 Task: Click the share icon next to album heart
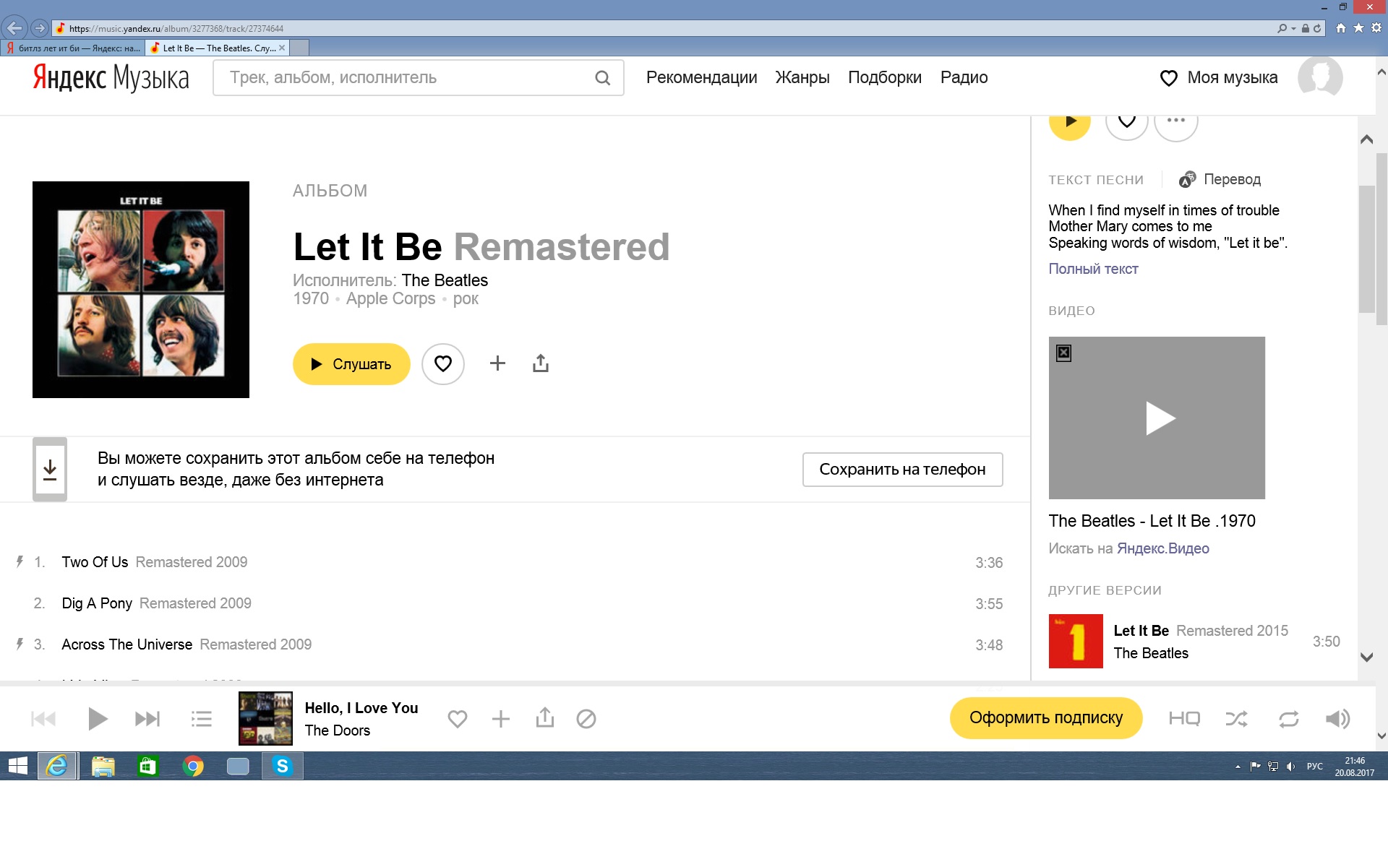(541, 363)
